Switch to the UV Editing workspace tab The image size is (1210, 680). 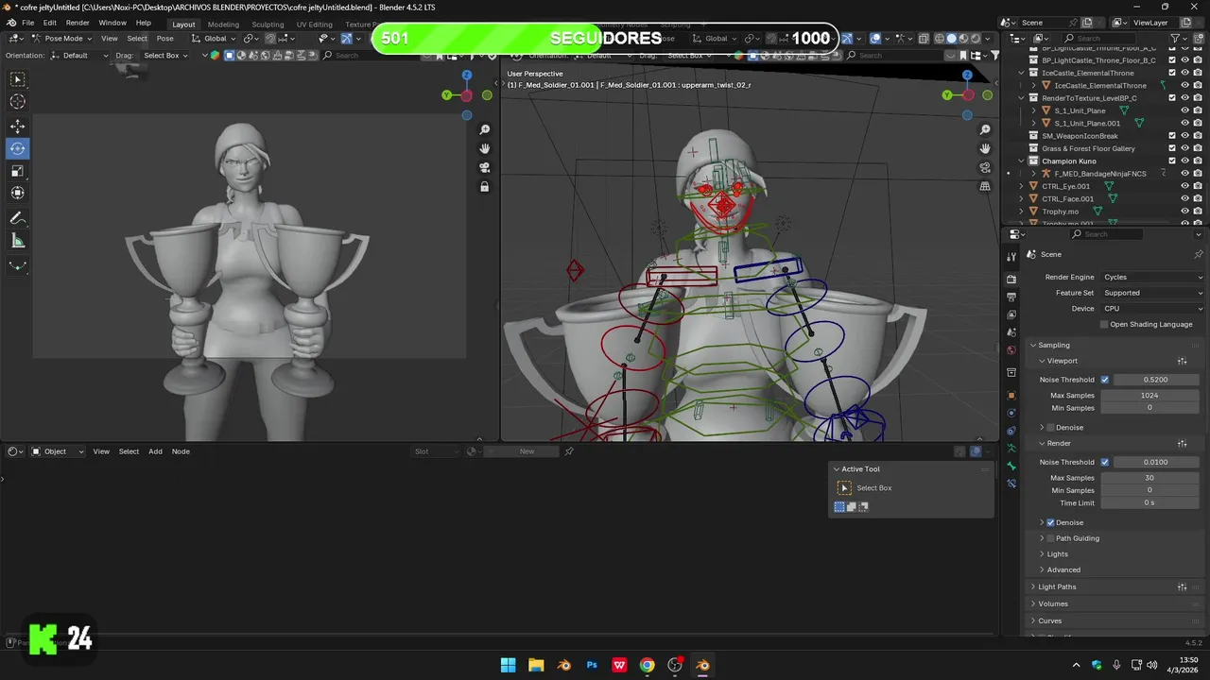pyautogui.click(x=314, y=25)
